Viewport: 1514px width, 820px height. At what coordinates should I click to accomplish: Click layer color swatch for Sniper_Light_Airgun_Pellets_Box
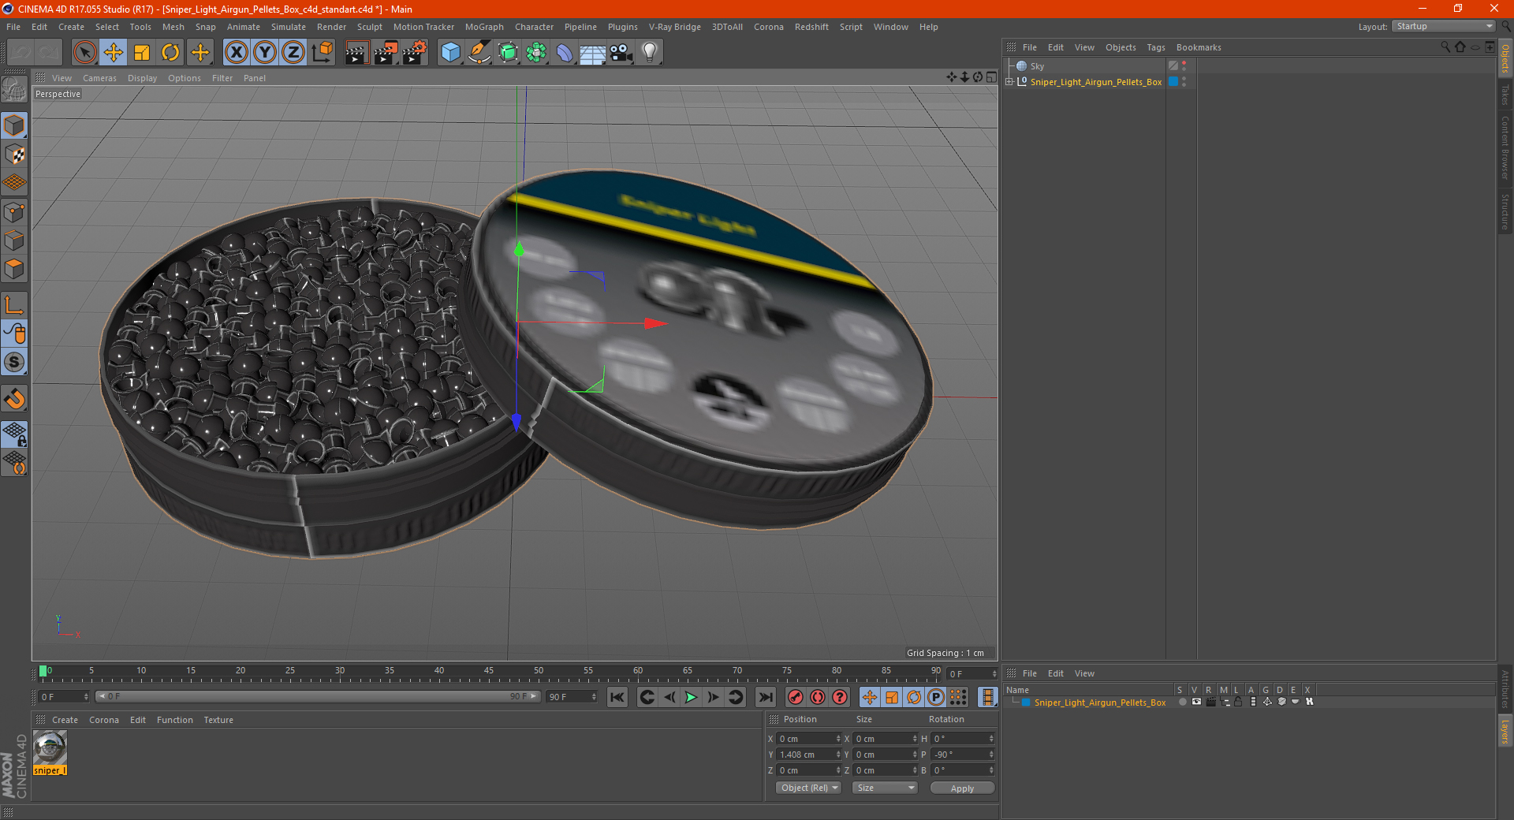tap(1026, 703)
